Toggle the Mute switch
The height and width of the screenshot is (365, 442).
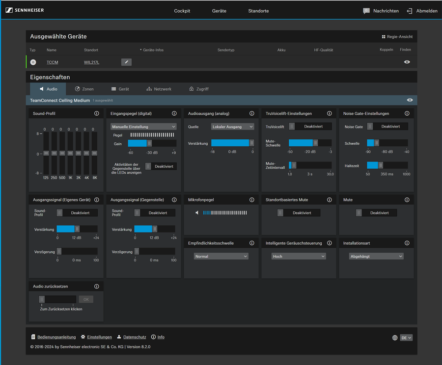[x=376, y=212]
